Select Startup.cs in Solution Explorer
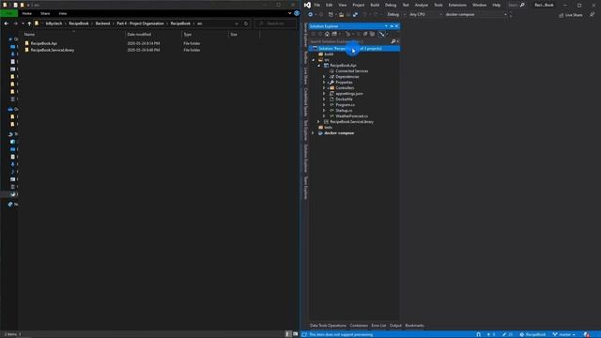This screenshot has height=338, width=601. 344,111
